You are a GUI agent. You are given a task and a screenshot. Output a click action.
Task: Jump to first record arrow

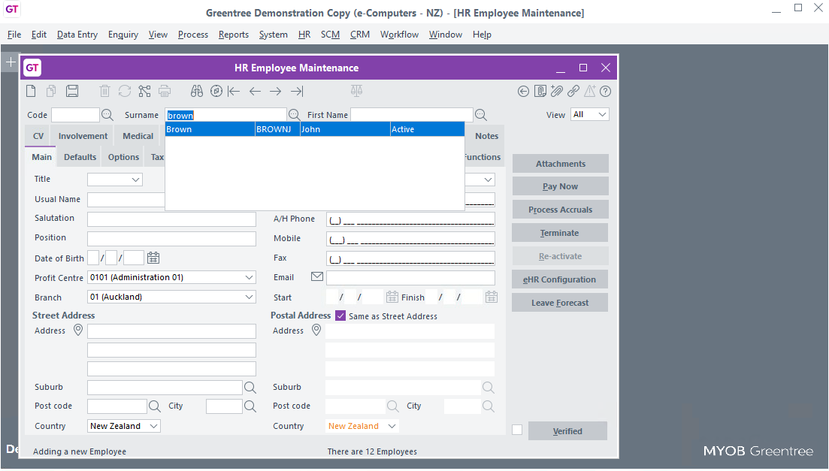[234, 91]
